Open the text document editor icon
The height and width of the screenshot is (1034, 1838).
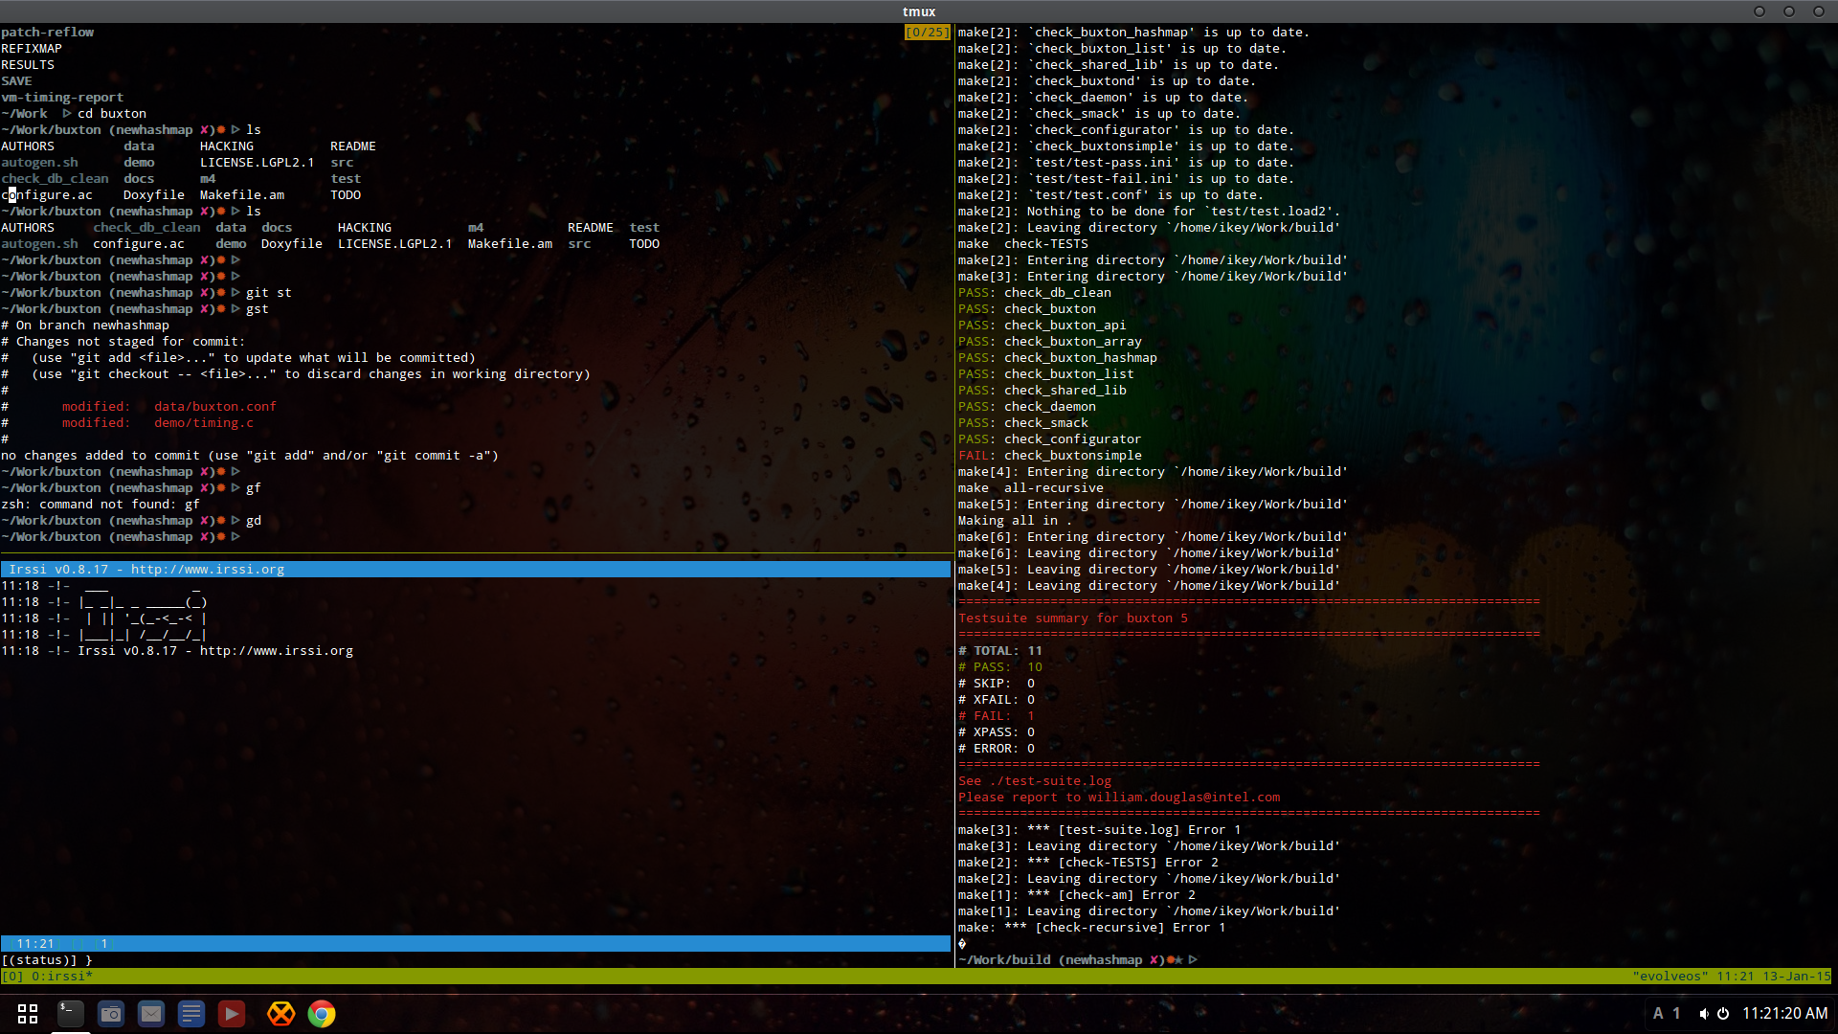coord(191,1013)
